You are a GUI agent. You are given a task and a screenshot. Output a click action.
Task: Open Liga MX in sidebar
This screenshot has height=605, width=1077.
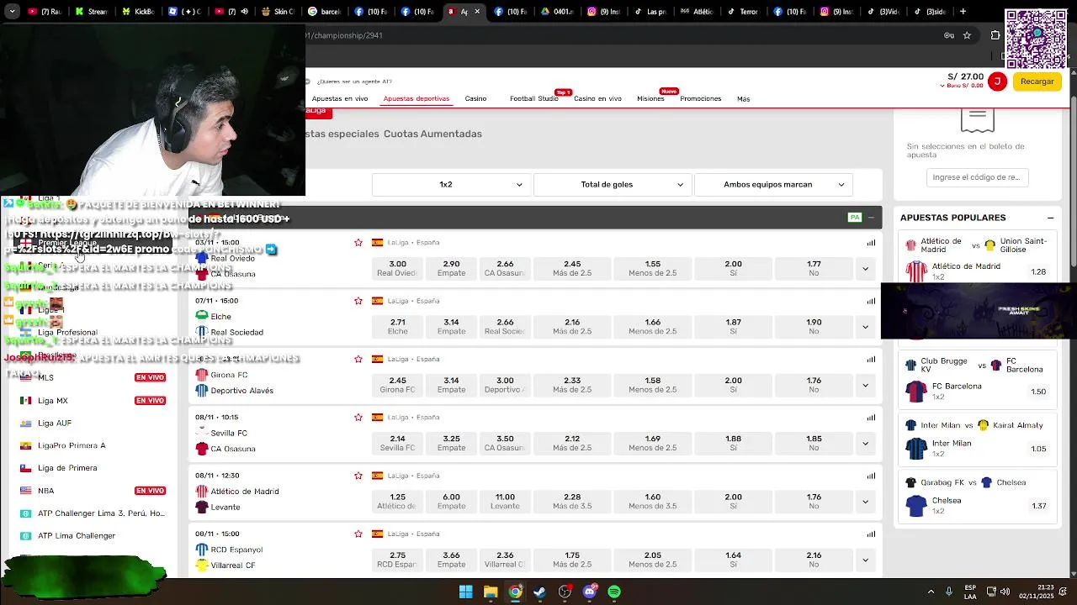click(x=52, y=401)
